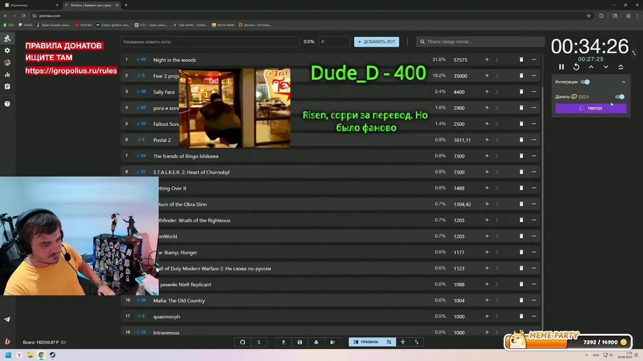Click the download lots icon
643x361 pixels.
click(x=283, y=342)
